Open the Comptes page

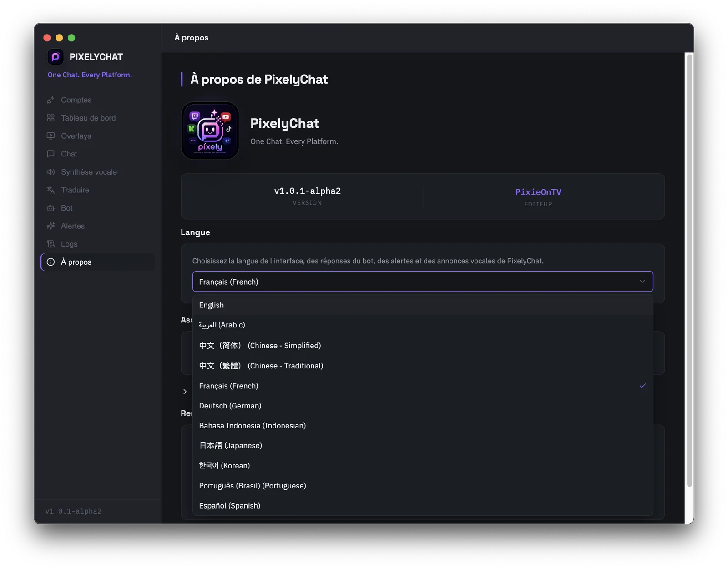pyautogui.click(x=98, y=100)
